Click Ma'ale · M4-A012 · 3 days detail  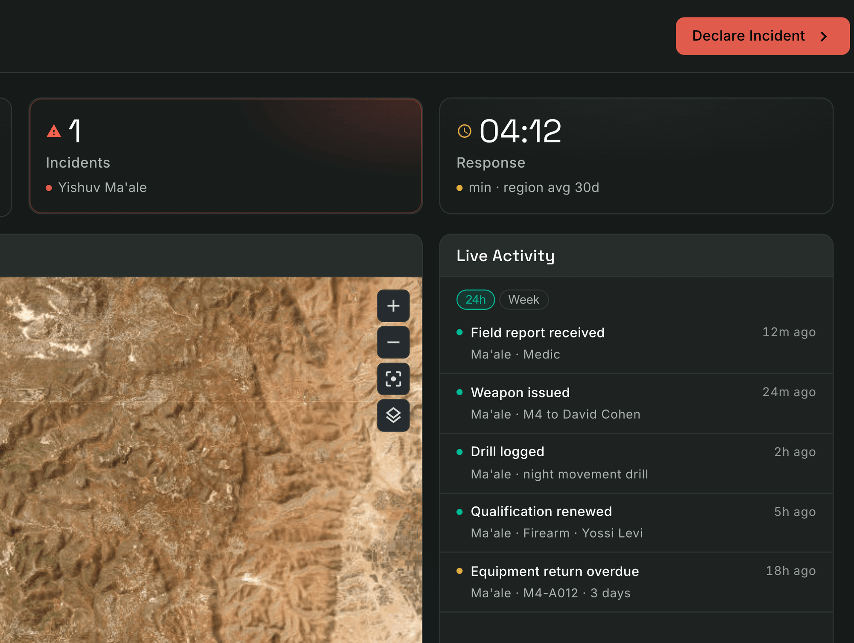coord(550,593)
